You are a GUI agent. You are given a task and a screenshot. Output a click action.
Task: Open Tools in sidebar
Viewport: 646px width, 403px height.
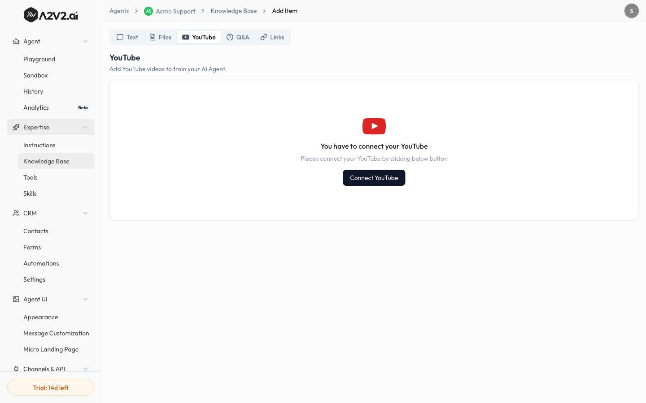click(x=56, y=177)
